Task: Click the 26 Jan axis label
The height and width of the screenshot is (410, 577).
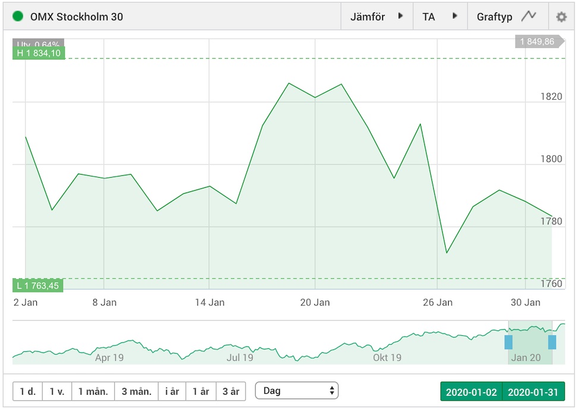Action: coord(437,302)
